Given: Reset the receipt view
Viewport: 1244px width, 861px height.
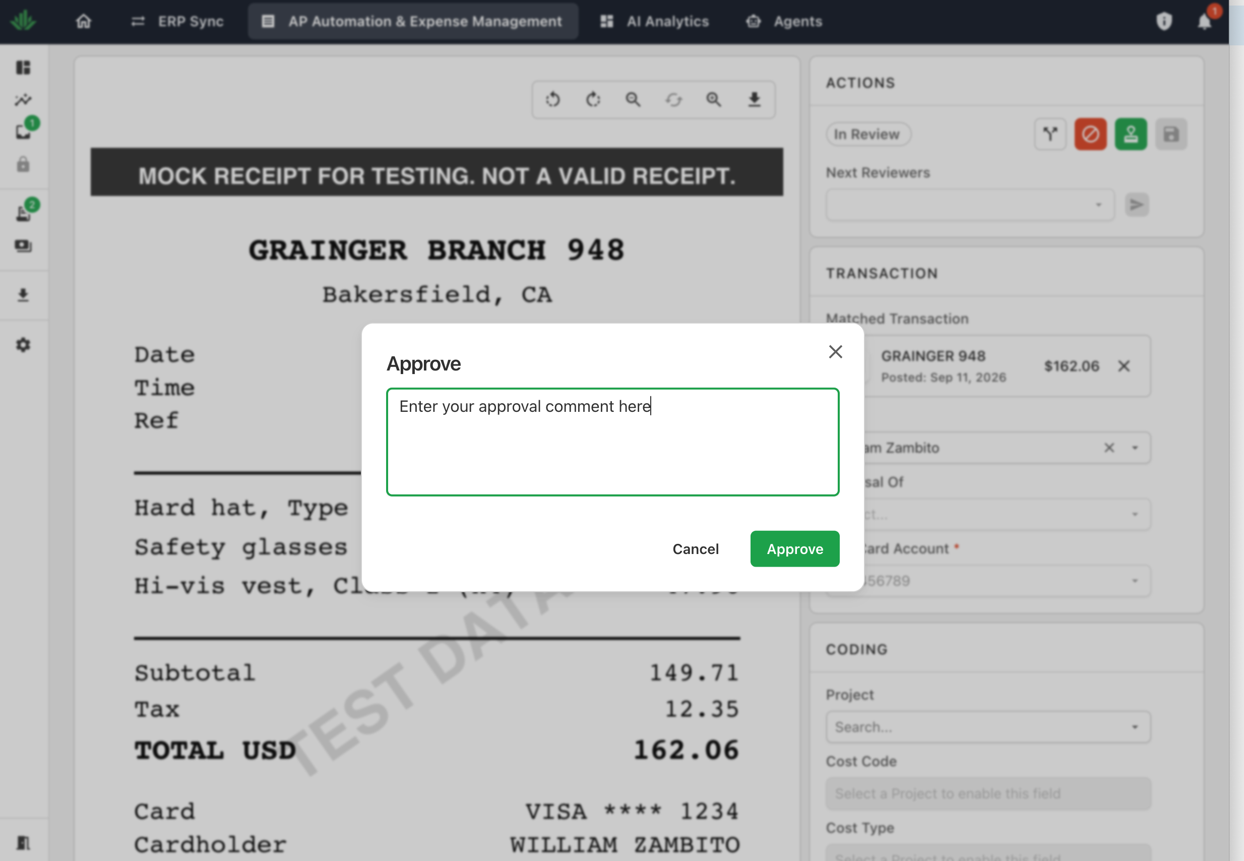Looking at the screenshot, I should [674, 99].
